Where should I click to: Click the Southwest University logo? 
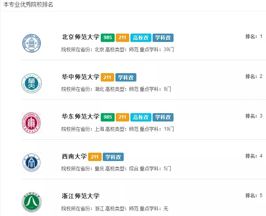31,162
